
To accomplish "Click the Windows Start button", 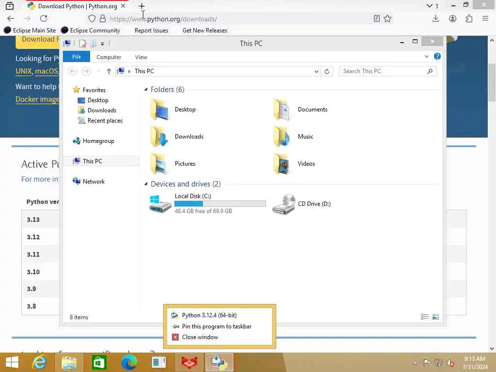I will pyautogui.click(x=12, y=362).
